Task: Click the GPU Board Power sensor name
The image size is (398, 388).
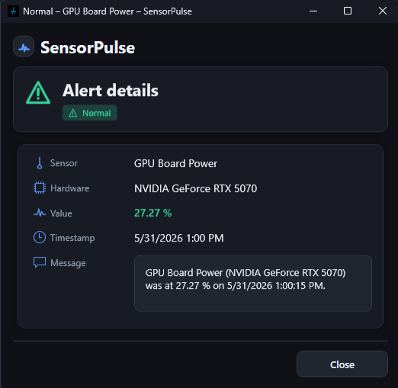Action: tap(175, 163)
